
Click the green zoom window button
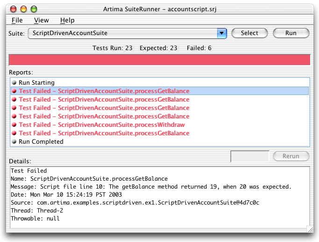(34, 9)
